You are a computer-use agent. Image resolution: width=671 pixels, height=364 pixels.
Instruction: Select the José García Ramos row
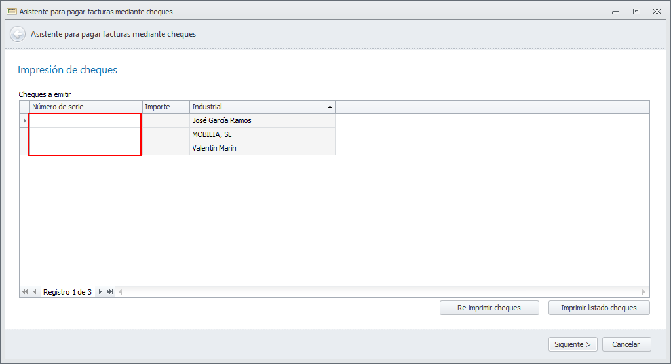[178, 120]
